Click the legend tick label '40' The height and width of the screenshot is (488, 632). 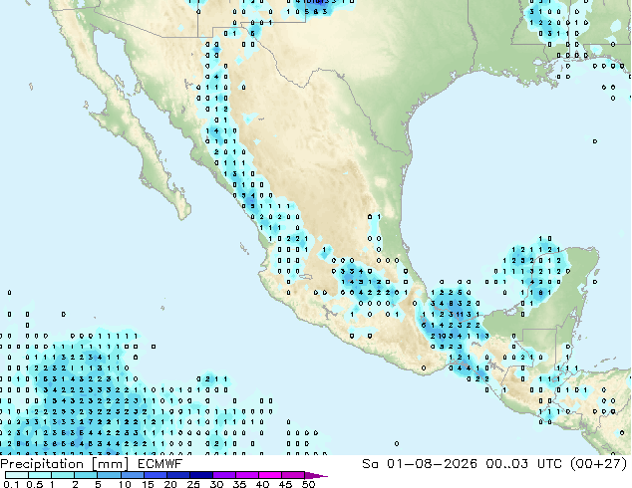(262, 484)
